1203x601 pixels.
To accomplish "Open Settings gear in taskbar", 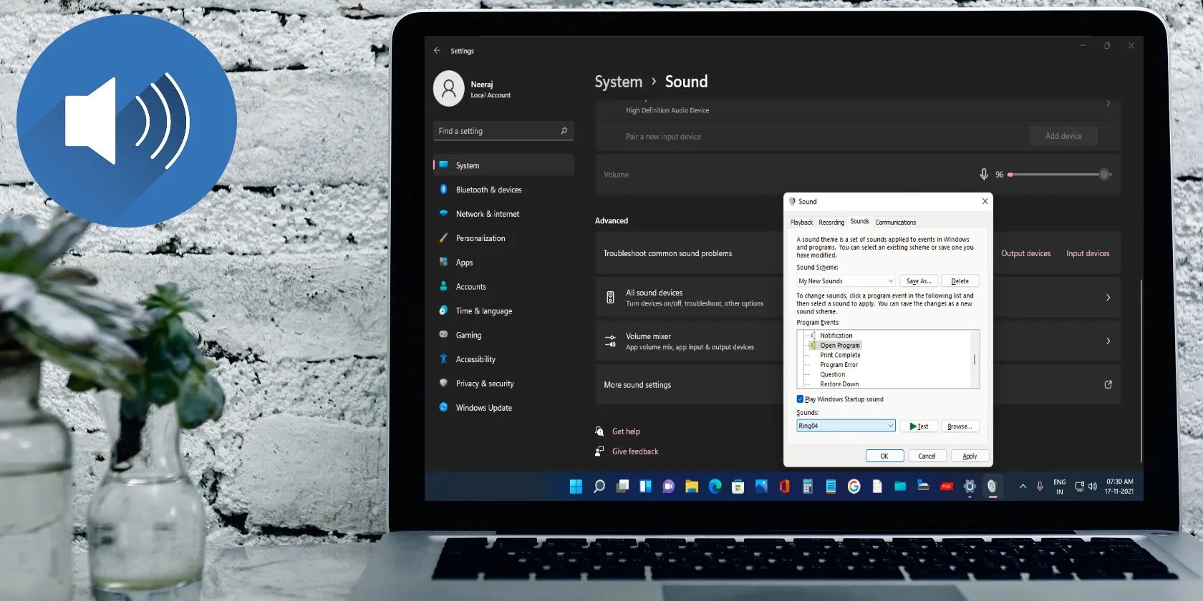I will pyautogui.click(x=970, y=487).
